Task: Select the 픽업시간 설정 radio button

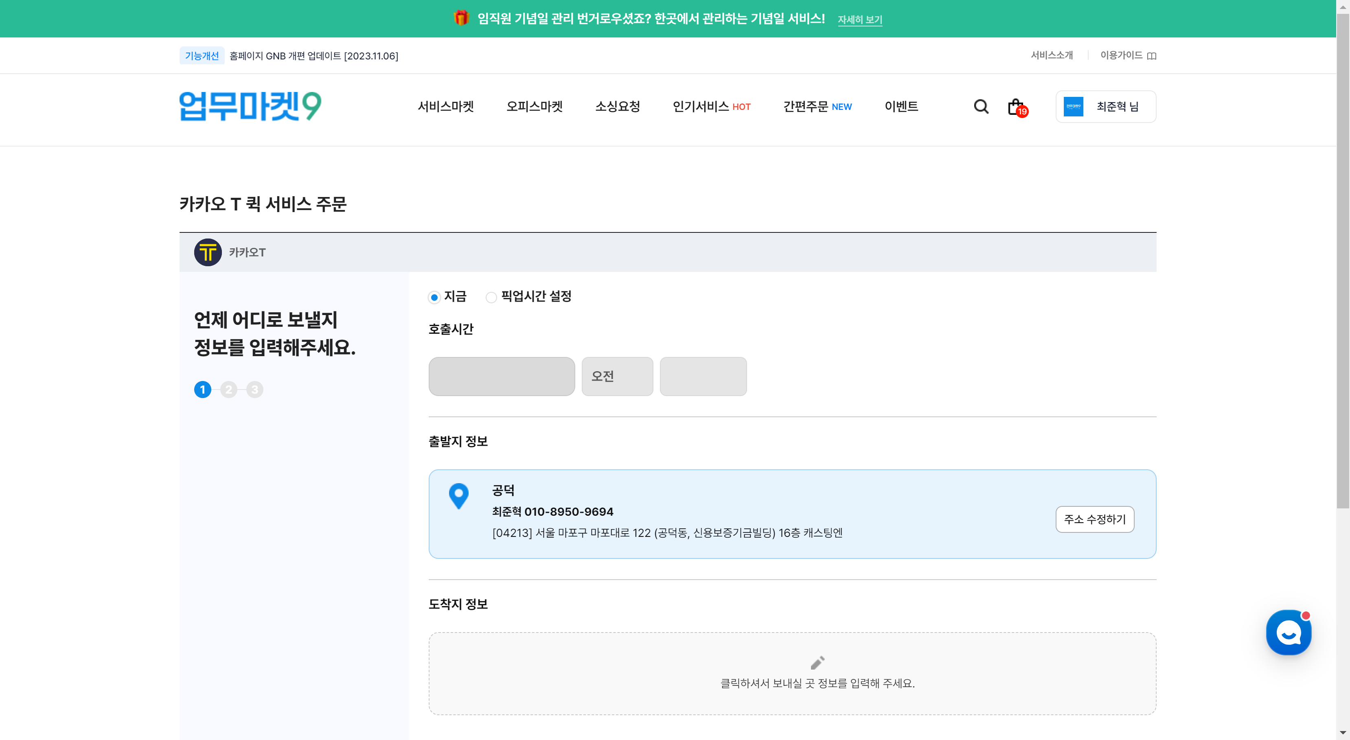Action: click(x=491, y=297)
